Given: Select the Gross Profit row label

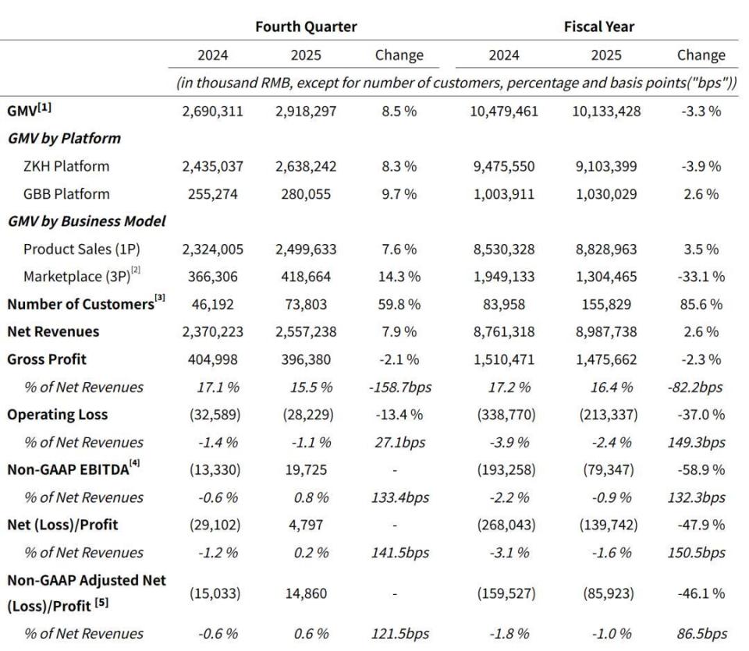Looking at the screenshot, I should (47, 359).
